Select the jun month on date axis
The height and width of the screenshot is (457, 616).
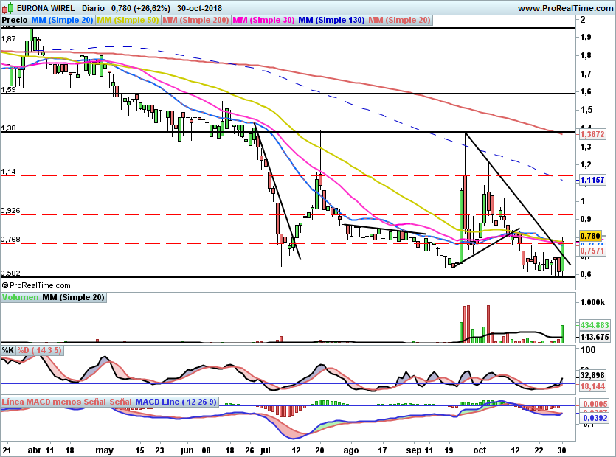(187, 450)
